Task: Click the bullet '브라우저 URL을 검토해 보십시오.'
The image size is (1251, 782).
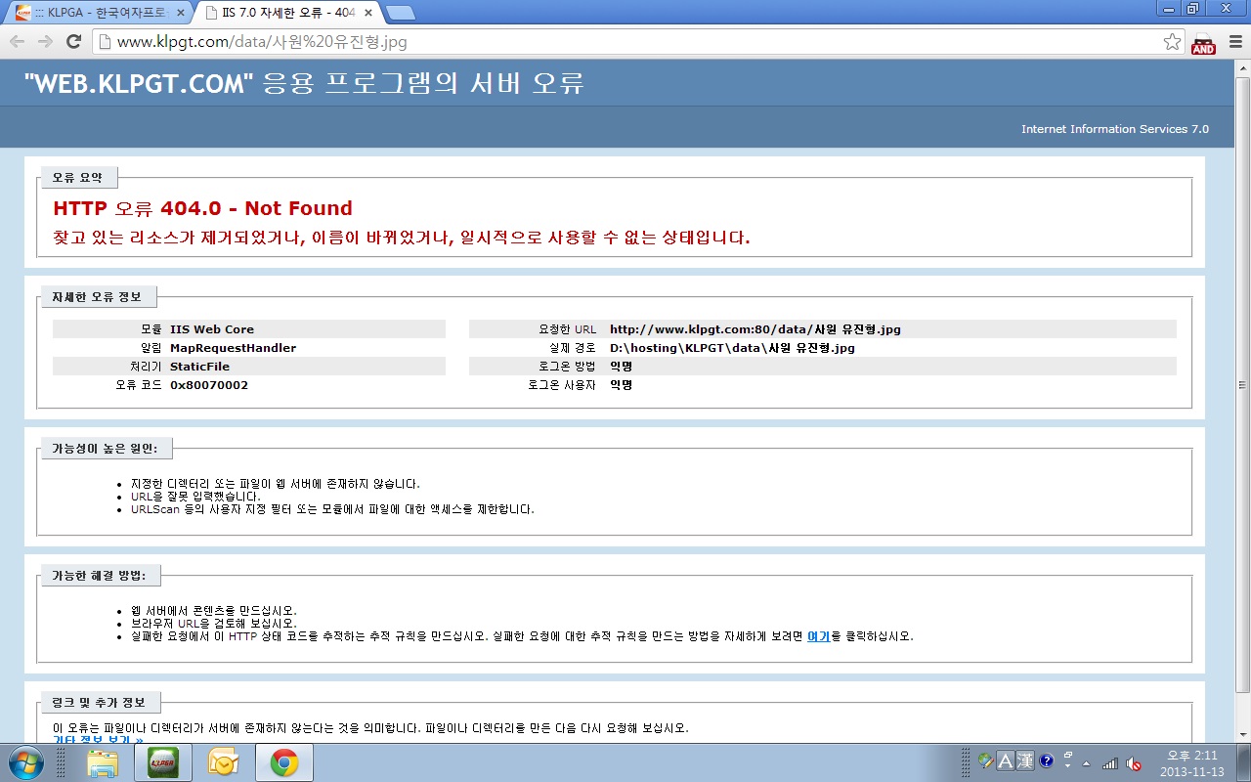Action: [213, 623]
